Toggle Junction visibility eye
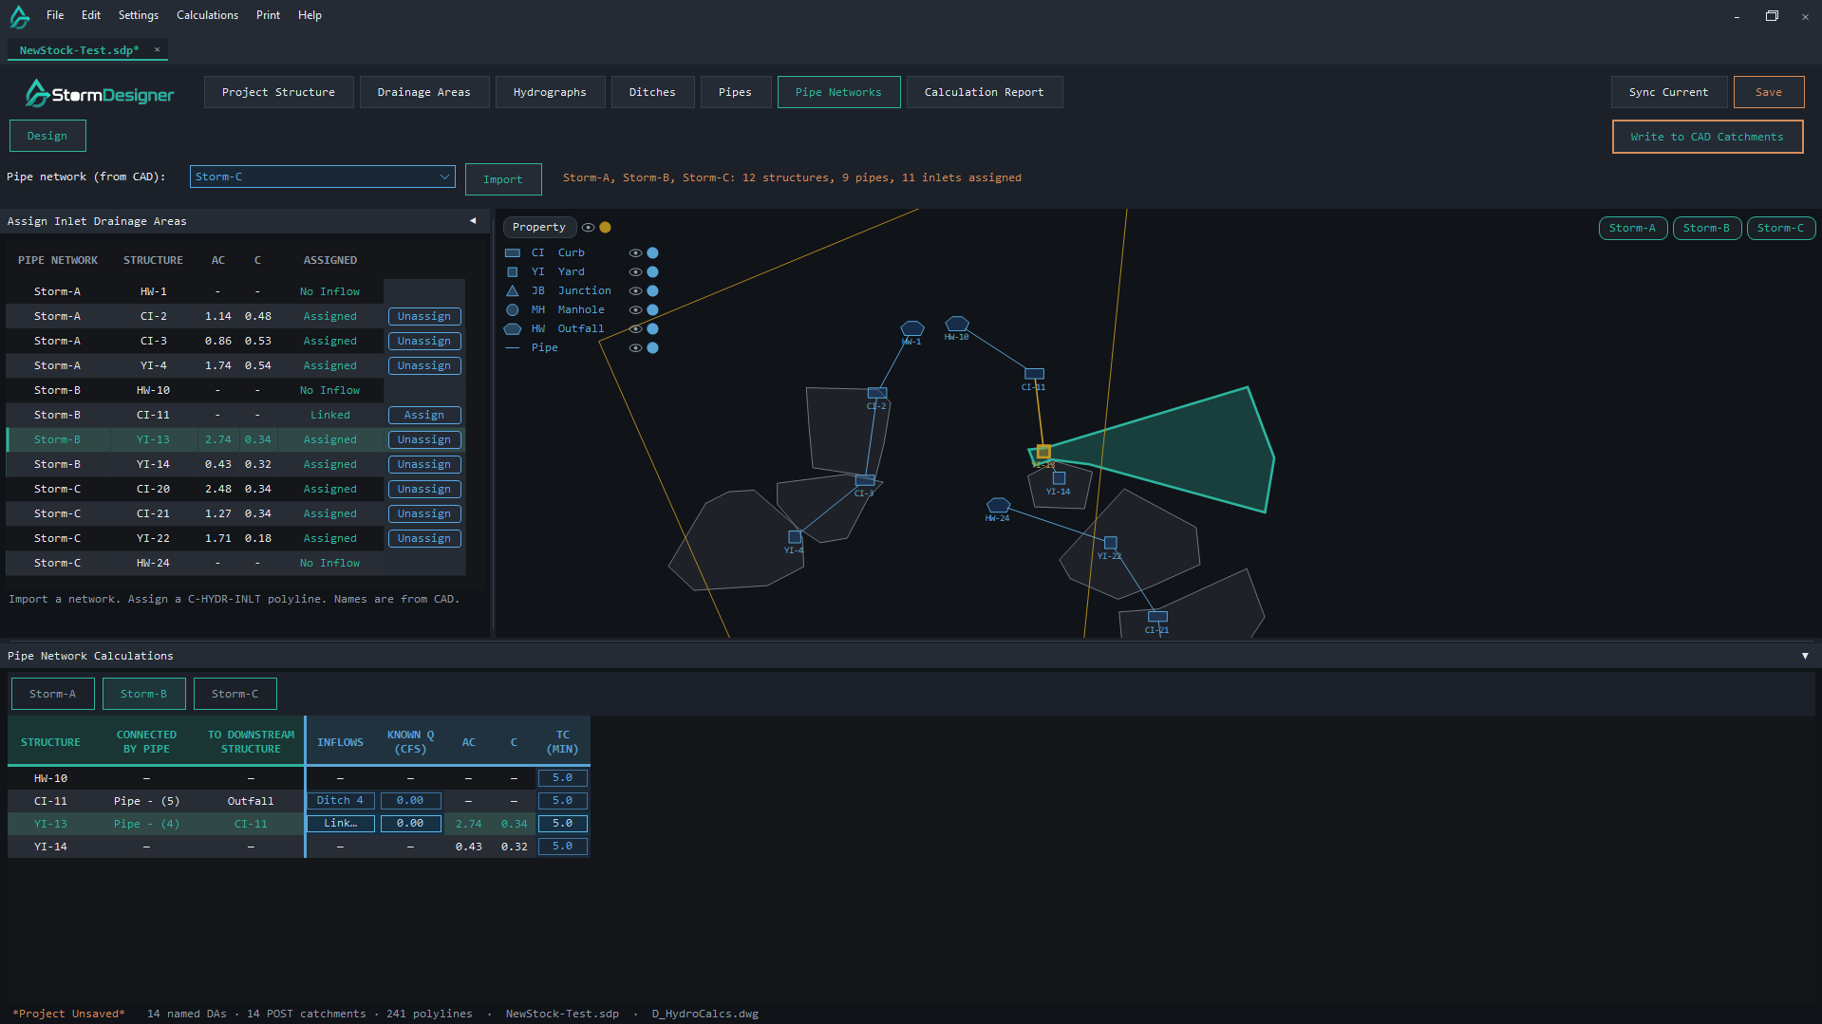This screenshot has width=1822, height=1024. tap(635, 291)
